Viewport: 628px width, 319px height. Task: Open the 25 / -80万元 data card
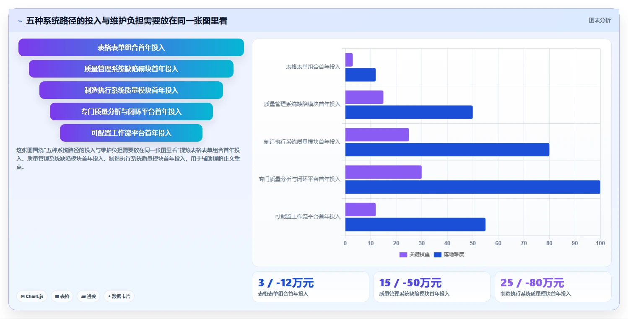553,287
